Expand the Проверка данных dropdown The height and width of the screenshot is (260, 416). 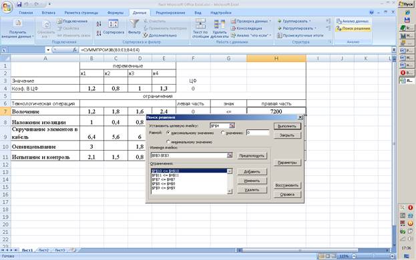(270, 21)
